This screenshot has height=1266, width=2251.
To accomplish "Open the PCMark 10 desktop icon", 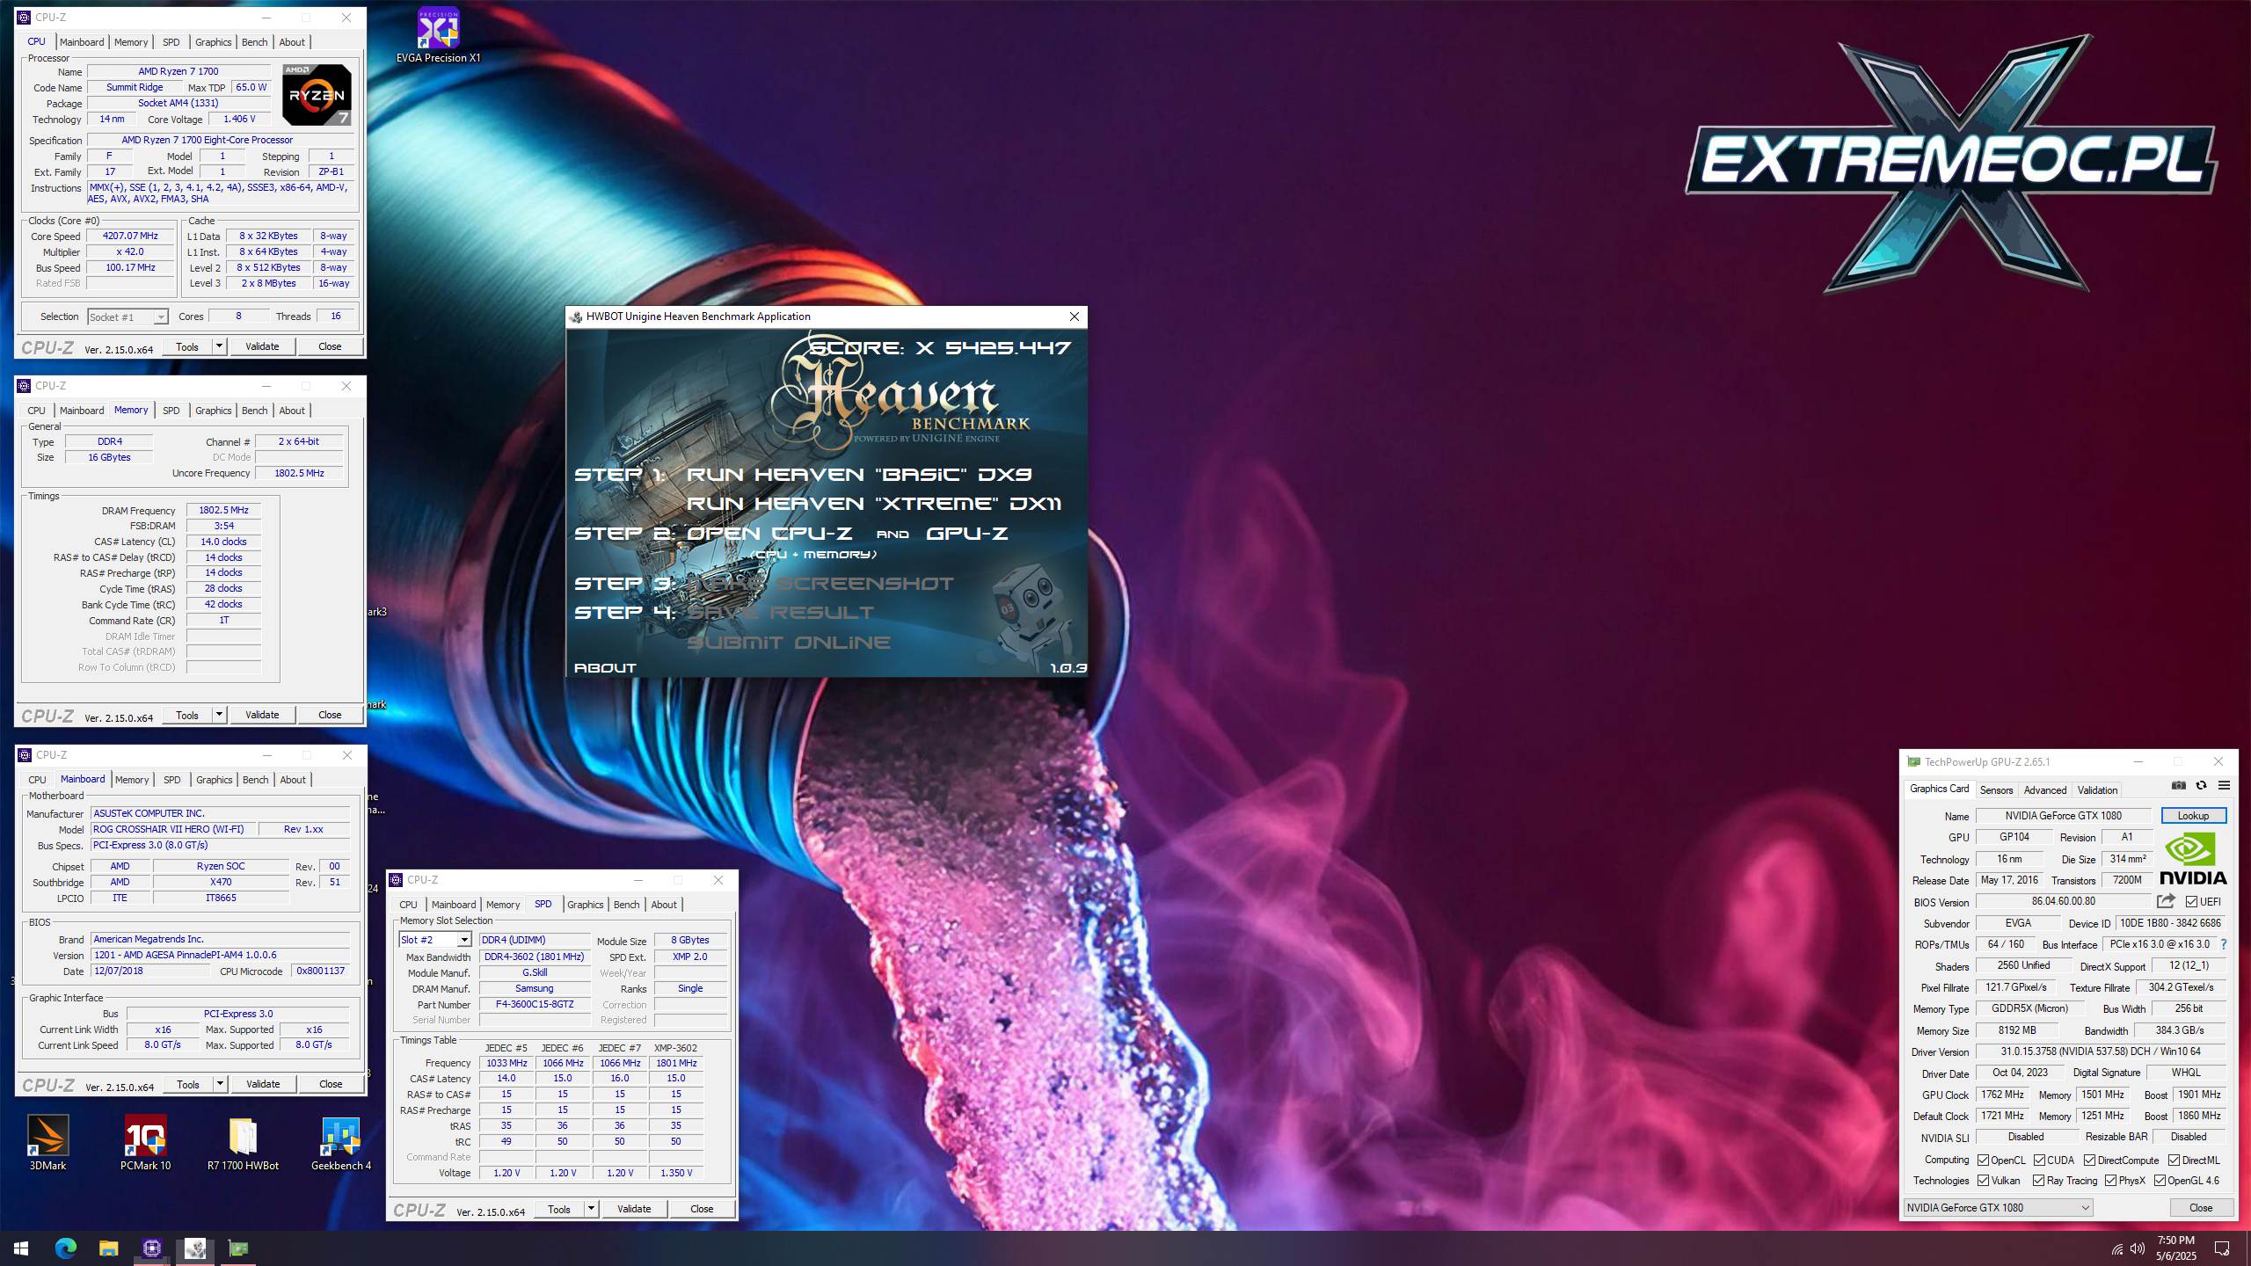I will click(x=145, y=1143).
